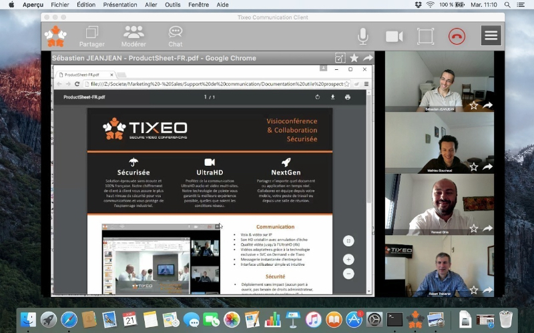Select the ProductSheet-FR.pdf Chrome tab

point(85,75)
